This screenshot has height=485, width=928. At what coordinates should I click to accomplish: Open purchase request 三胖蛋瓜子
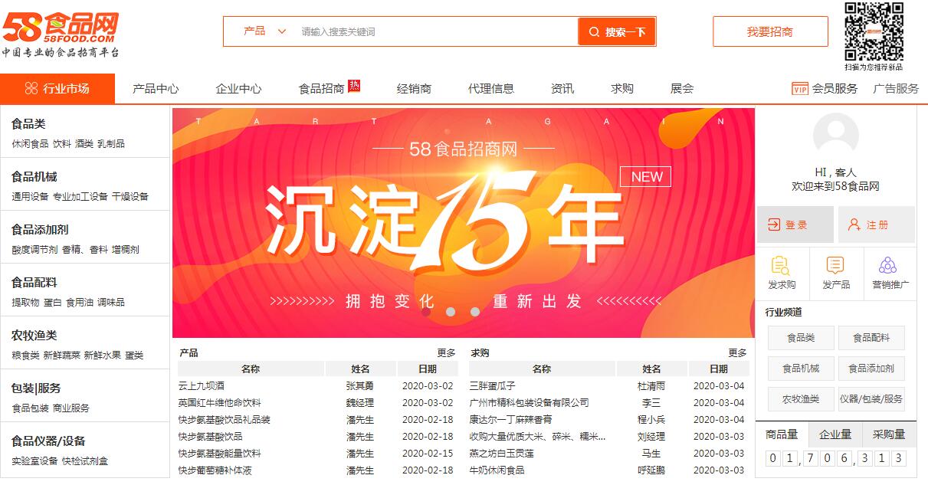493,386
